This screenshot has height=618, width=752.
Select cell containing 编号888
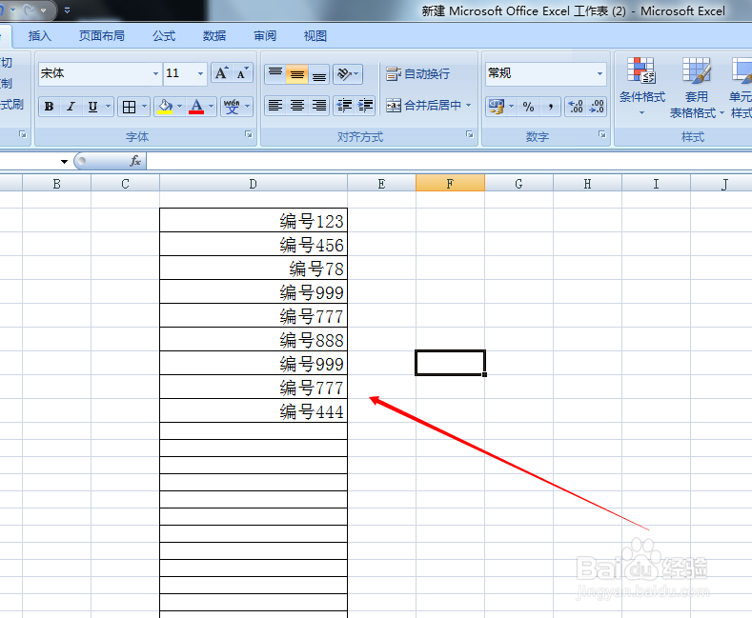[254, 339]
